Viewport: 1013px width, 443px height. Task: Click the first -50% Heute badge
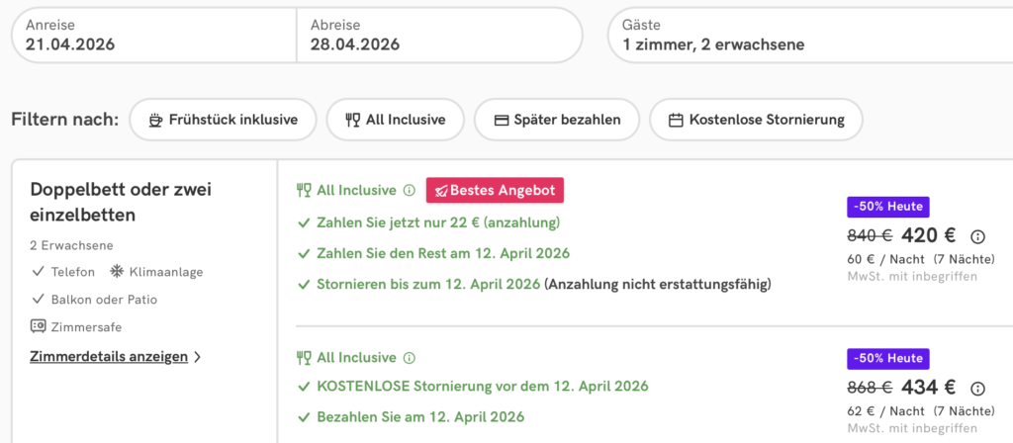click(x=887, y=207)
